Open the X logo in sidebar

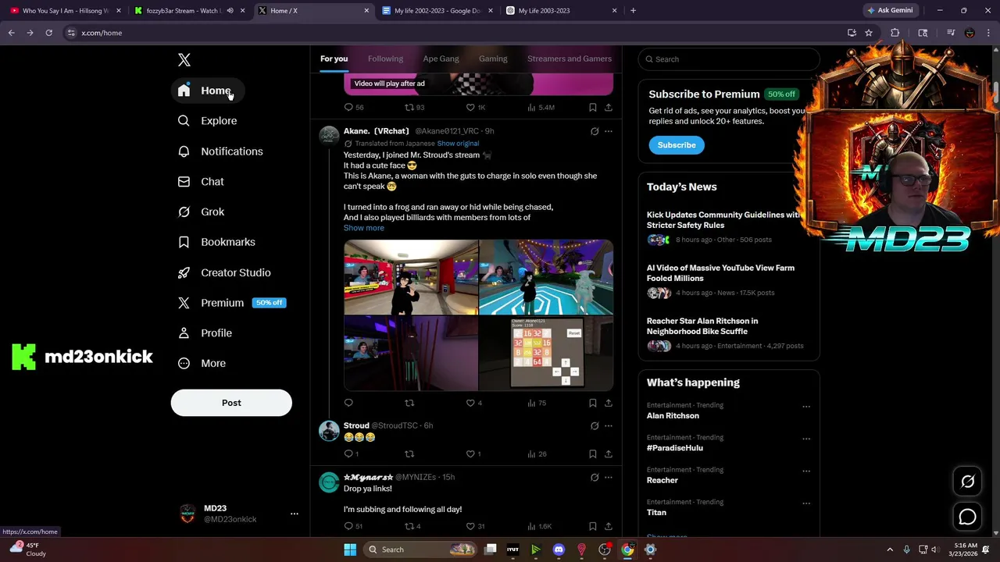tap(184, 59)
